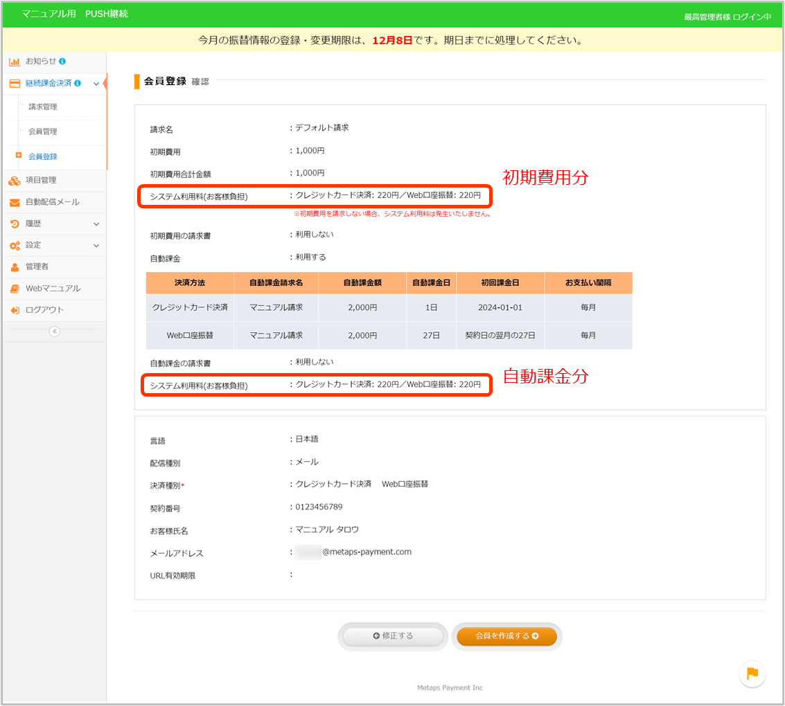Collapse the 継続課金決済 menu chevron
785x706 pixels.
tap(96, 84)
